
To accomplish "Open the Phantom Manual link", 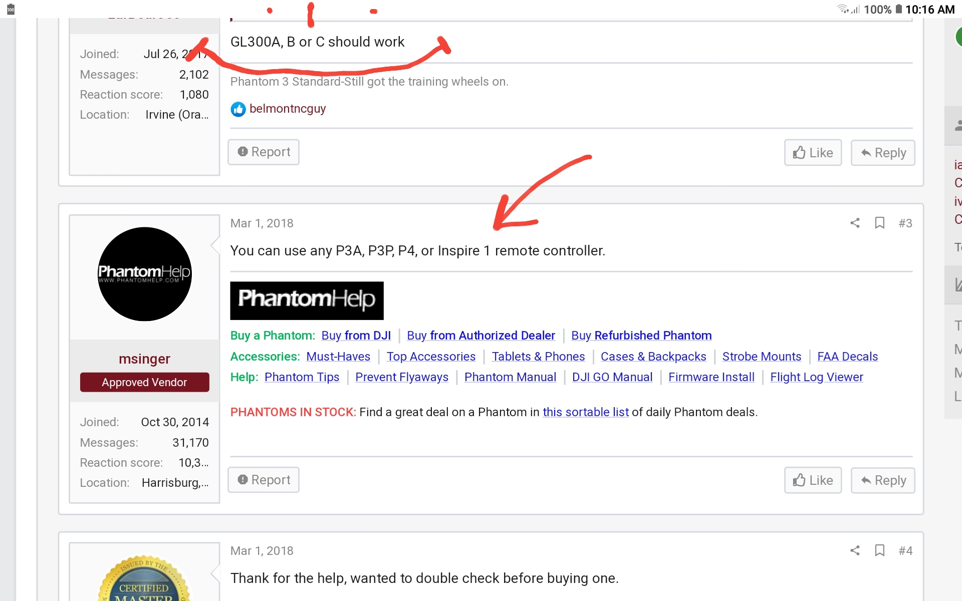I will (x=510, y=377).
